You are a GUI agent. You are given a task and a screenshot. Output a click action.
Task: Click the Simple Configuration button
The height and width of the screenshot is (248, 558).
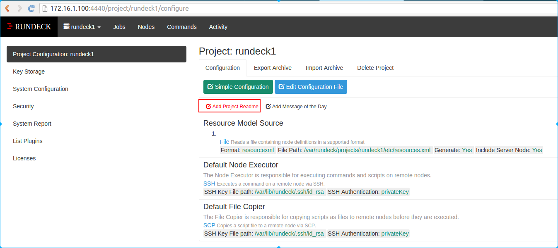click(x=238, y=87)
